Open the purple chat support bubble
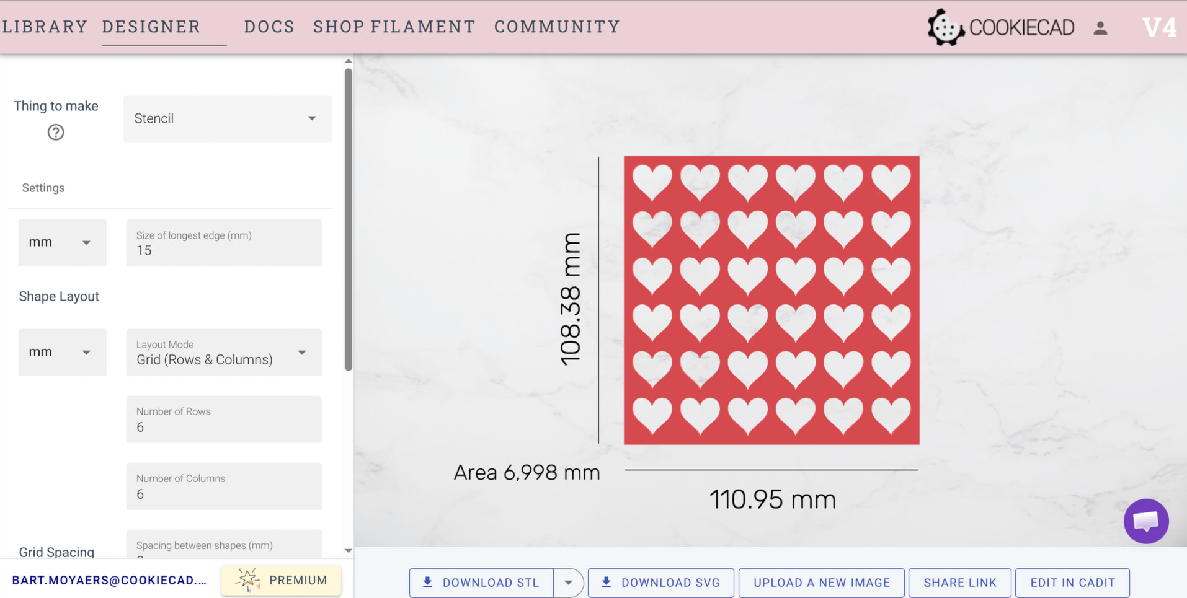The width and height of the screenshot is (1187, 598). pyautogui.click(x=1145, y=521)
